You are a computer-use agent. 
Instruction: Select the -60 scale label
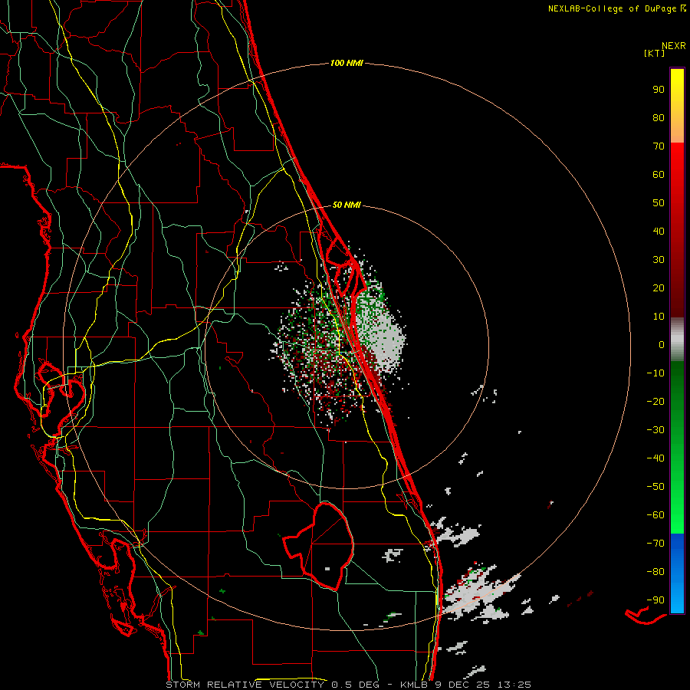[655, 515]
